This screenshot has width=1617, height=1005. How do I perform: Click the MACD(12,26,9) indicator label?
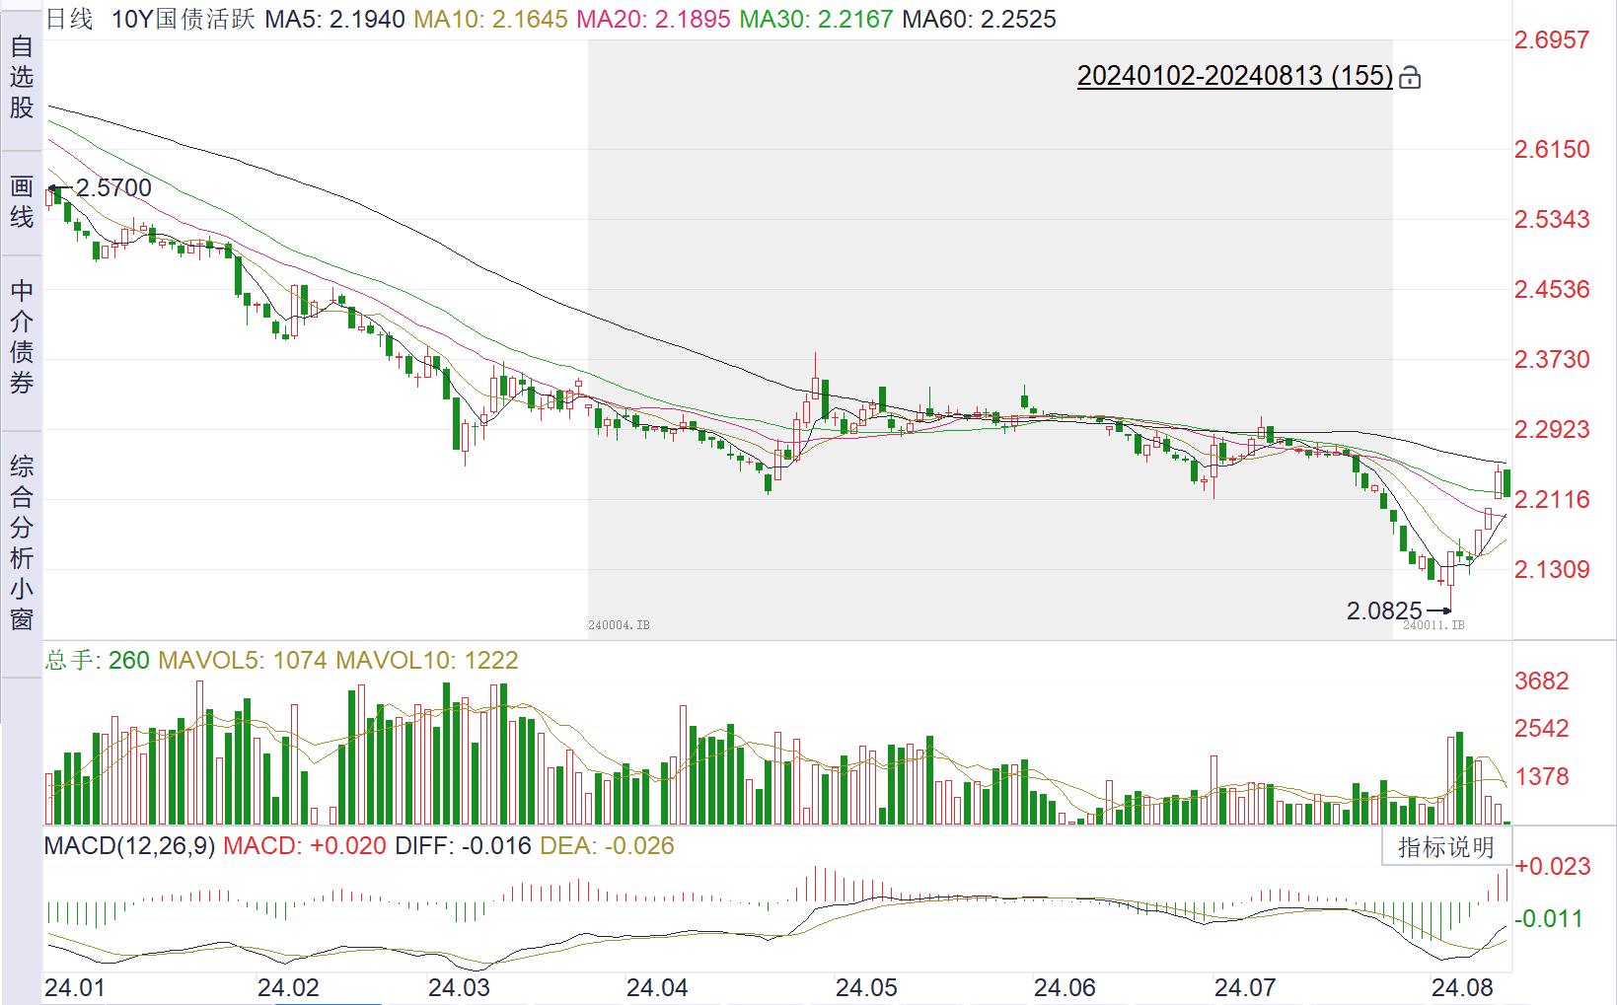coord(129,846)
